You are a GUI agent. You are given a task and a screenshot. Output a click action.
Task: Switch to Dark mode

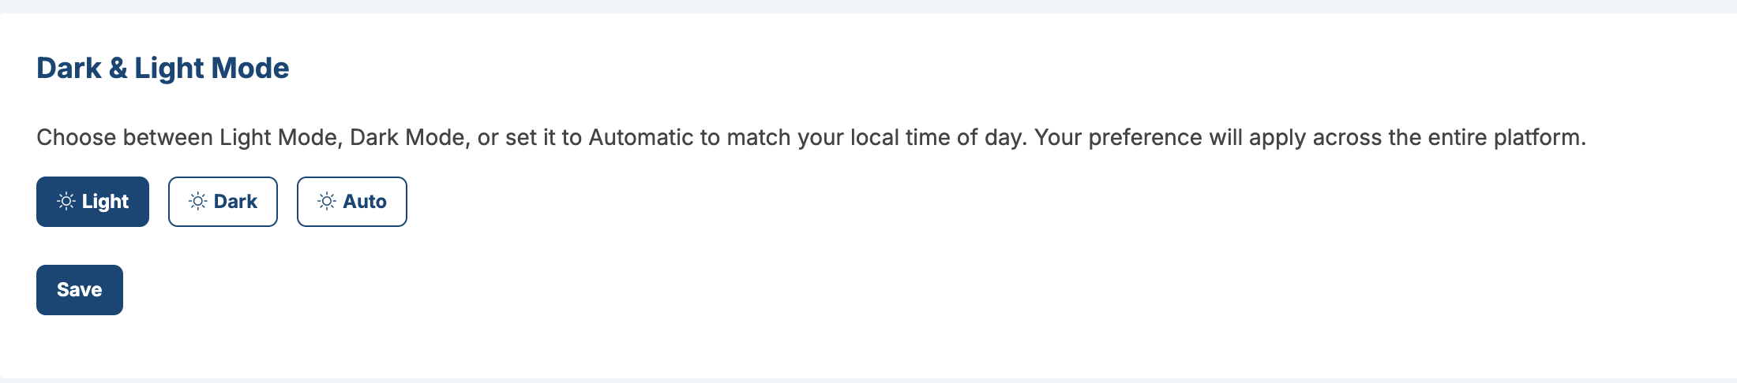coord(223,202)
